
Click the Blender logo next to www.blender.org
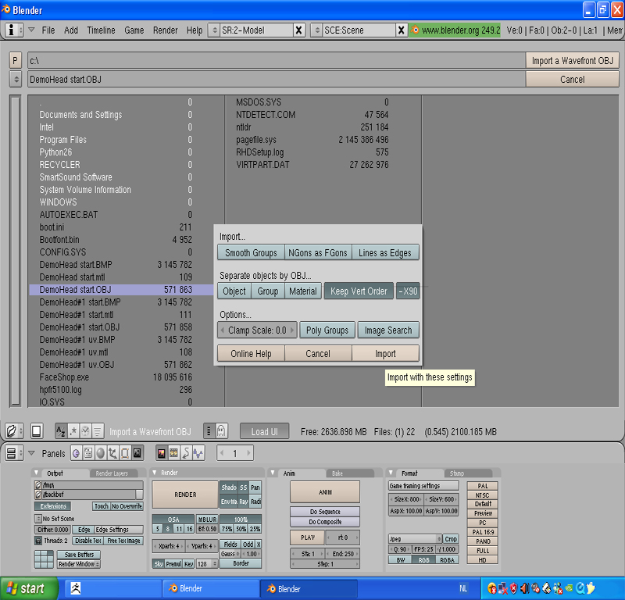coord(415,30)
